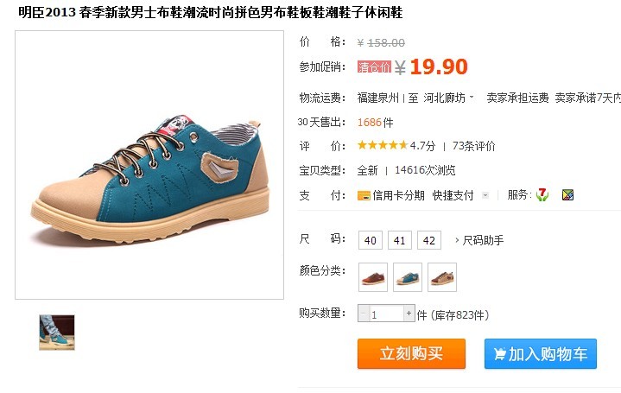Select size 41
Image resolution: width=621 pixels, height=393 pixels.
coord(400,240)
